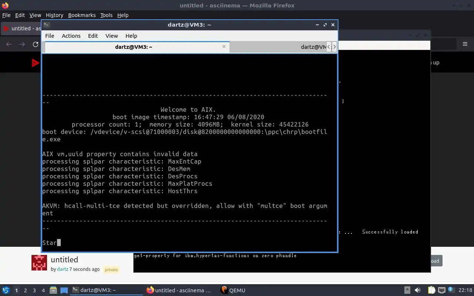Click the 'untitled' recording title
The width and height of the screenshot is (474, 296).
point(64,260)
